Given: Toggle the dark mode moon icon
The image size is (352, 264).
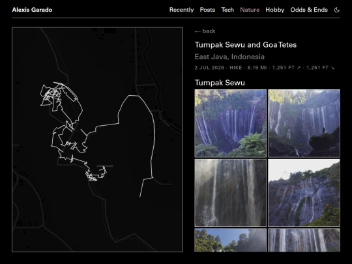Looking at the screenshot, I should point(337,10).
